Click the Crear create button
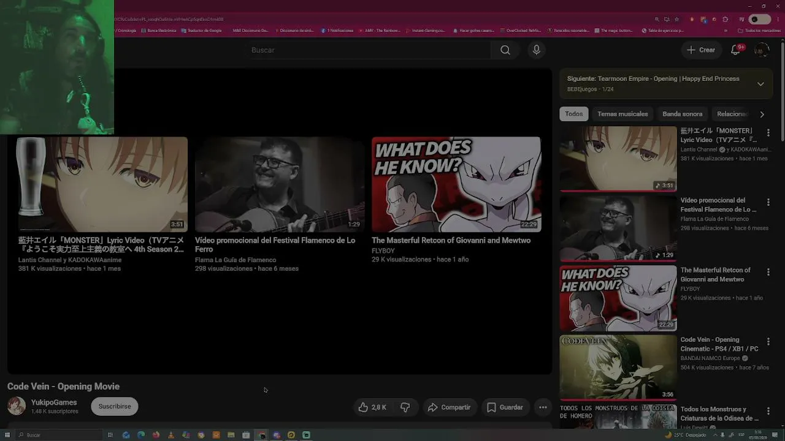 [701, 50]
